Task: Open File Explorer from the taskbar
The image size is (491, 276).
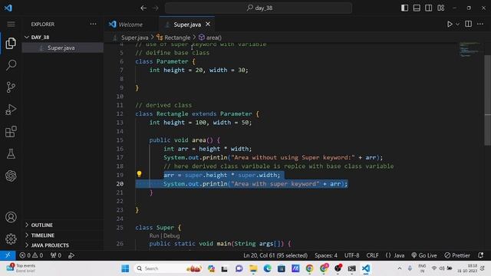Action: tap(253, 268)
